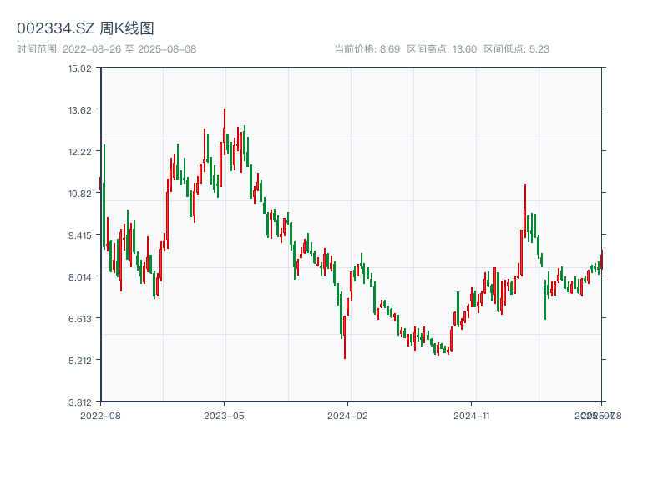Viewport: 668px width, 501px height.
Task: Click the x-axis label 2022-08
Action: (x=100, y=416)
